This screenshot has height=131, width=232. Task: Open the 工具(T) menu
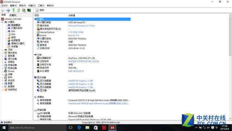pos(41,5)
